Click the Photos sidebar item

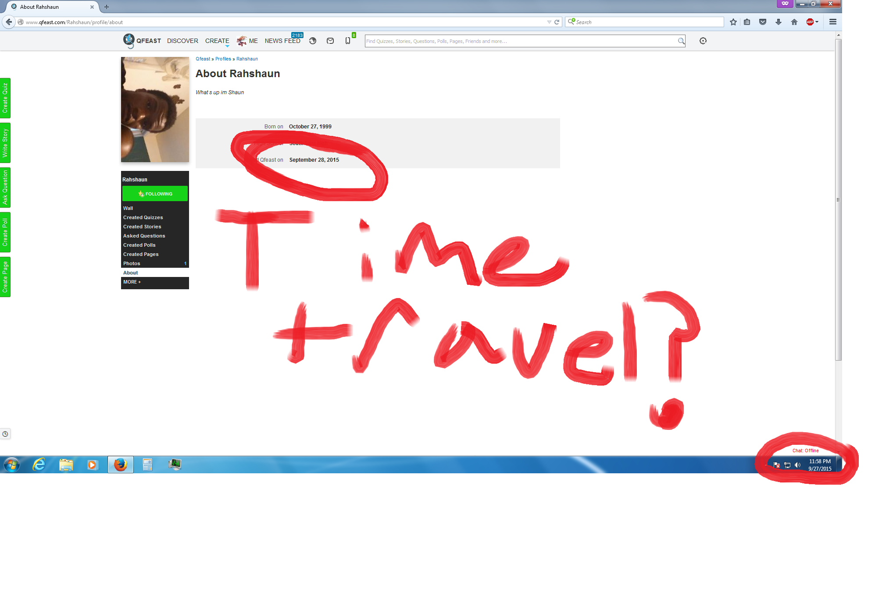coord(131,263)
